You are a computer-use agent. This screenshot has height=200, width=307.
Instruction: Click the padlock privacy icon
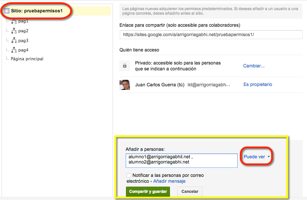125,66
